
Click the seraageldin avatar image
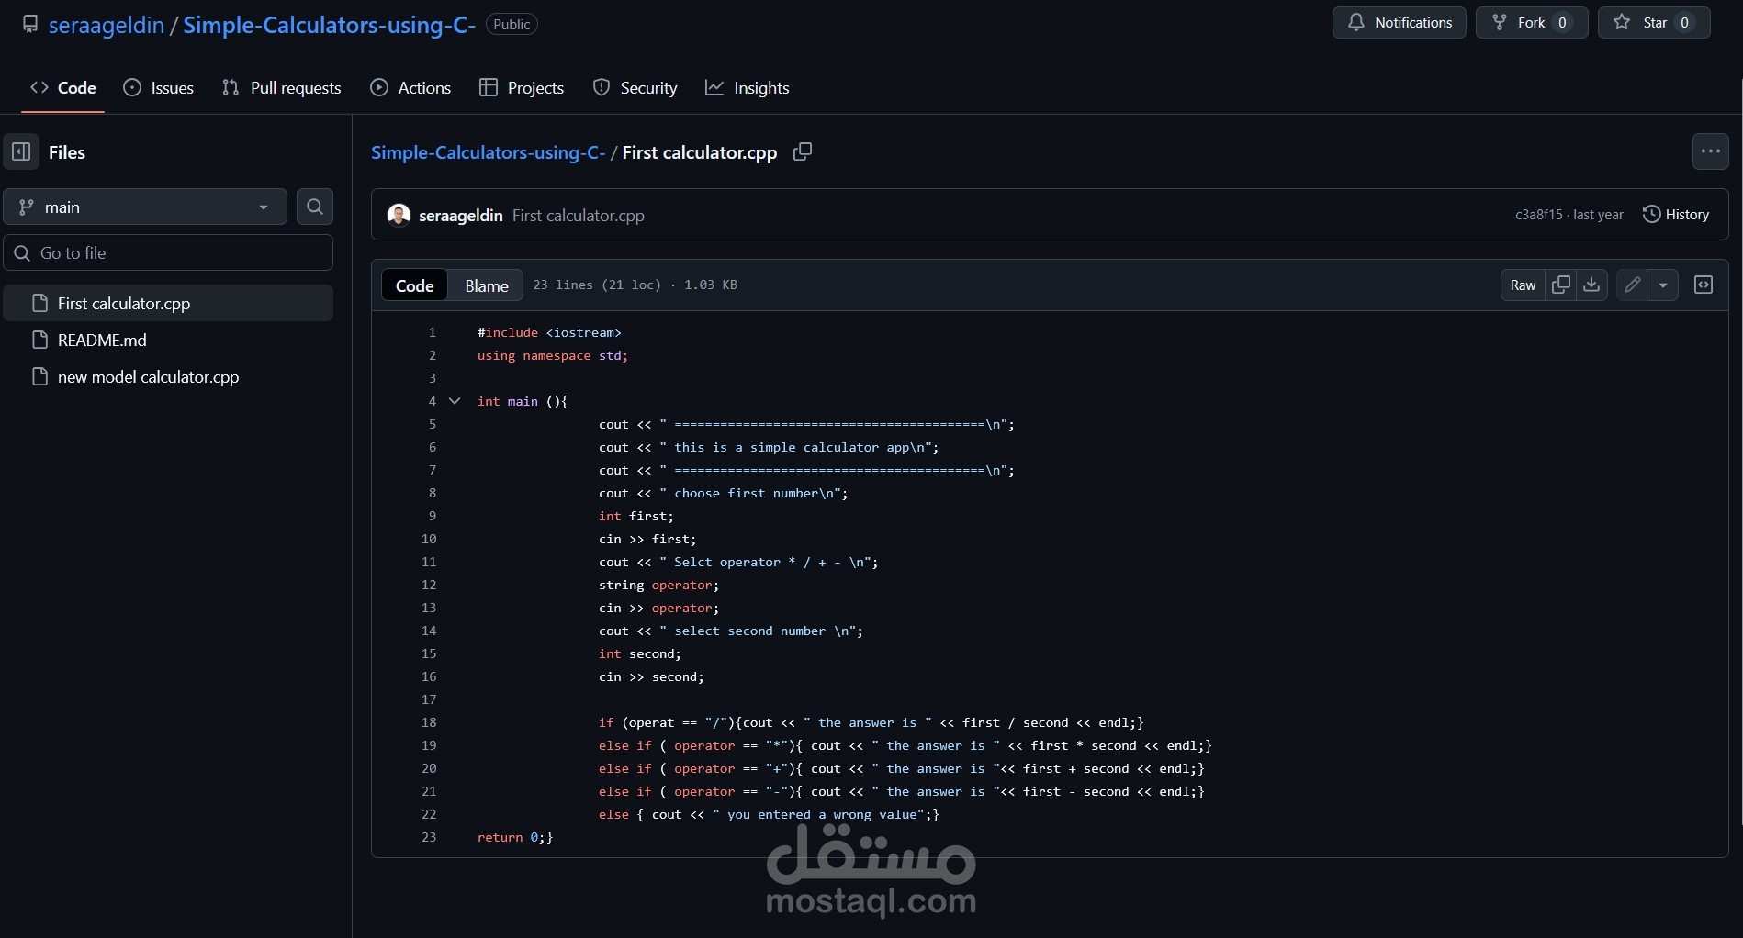[399, 215]
